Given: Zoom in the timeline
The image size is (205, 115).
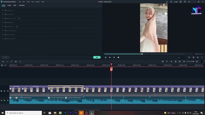Looking at the screenshot, I should 197,61.
